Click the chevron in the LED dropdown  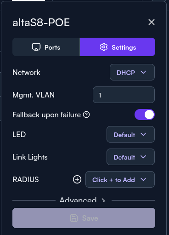tap(143, 134)
